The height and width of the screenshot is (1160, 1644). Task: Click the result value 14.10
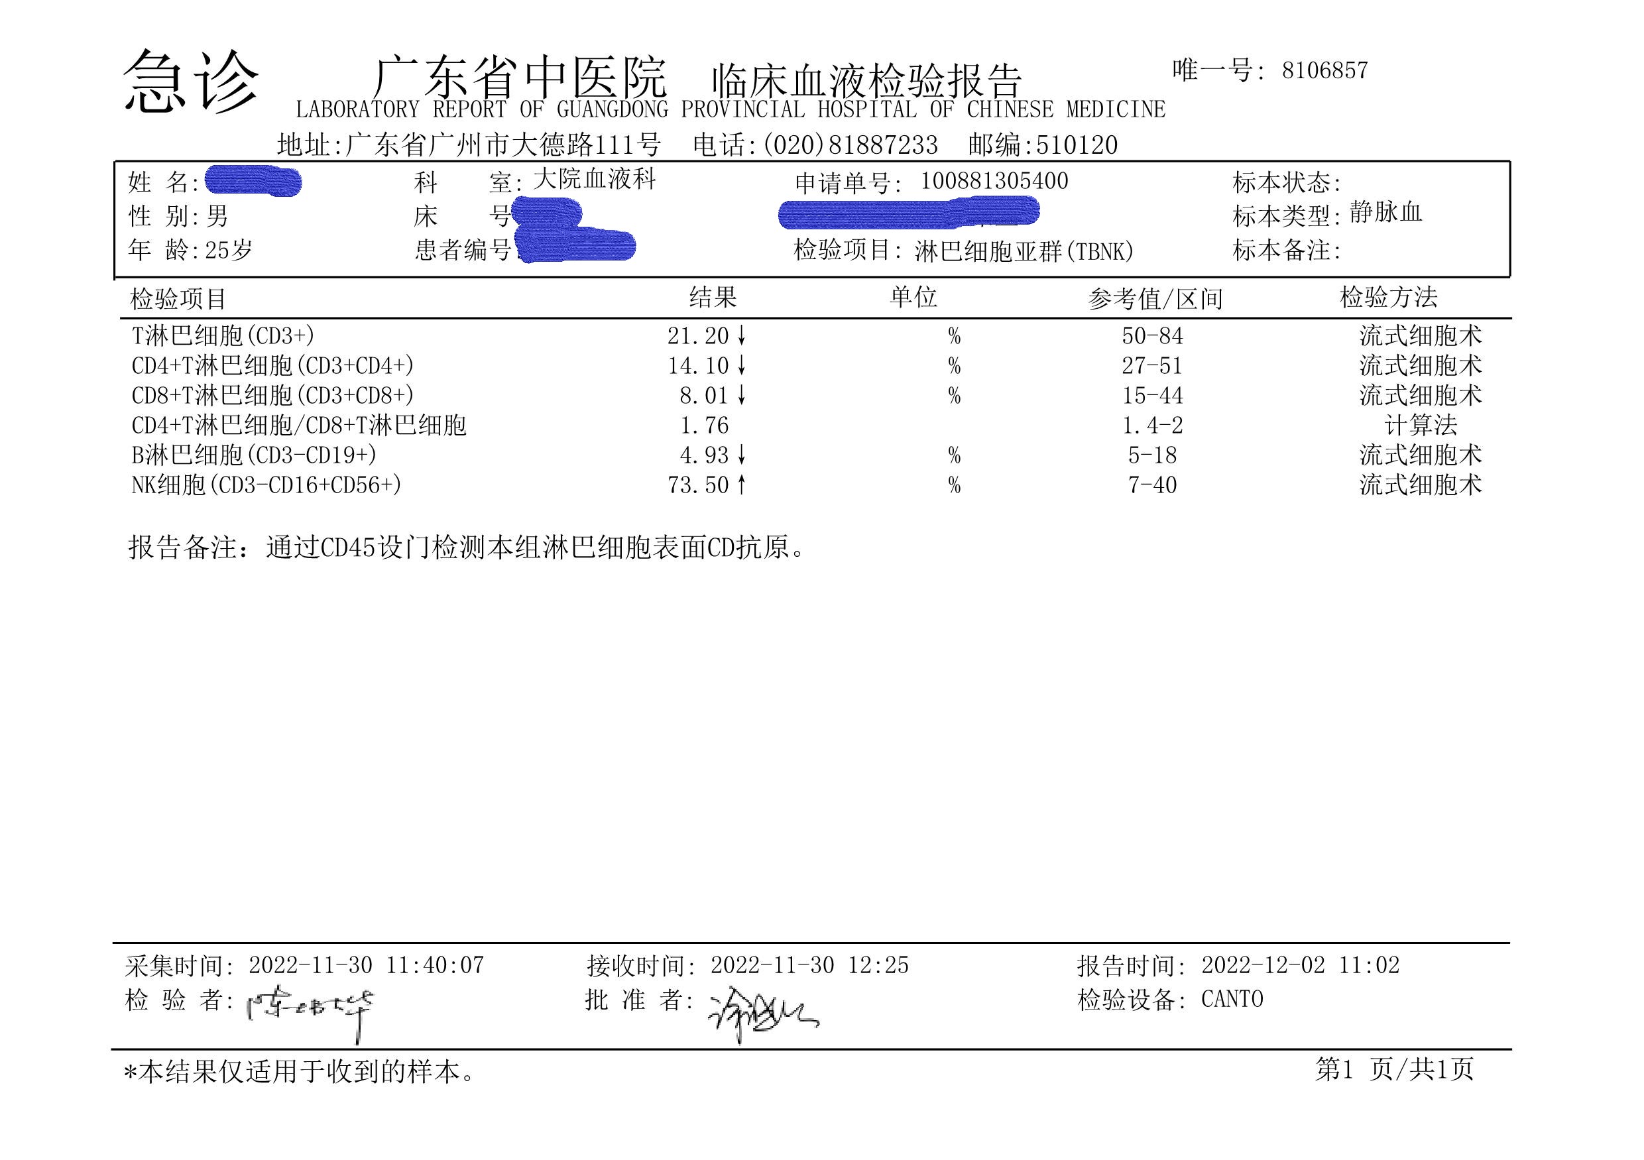pos(698,366)
